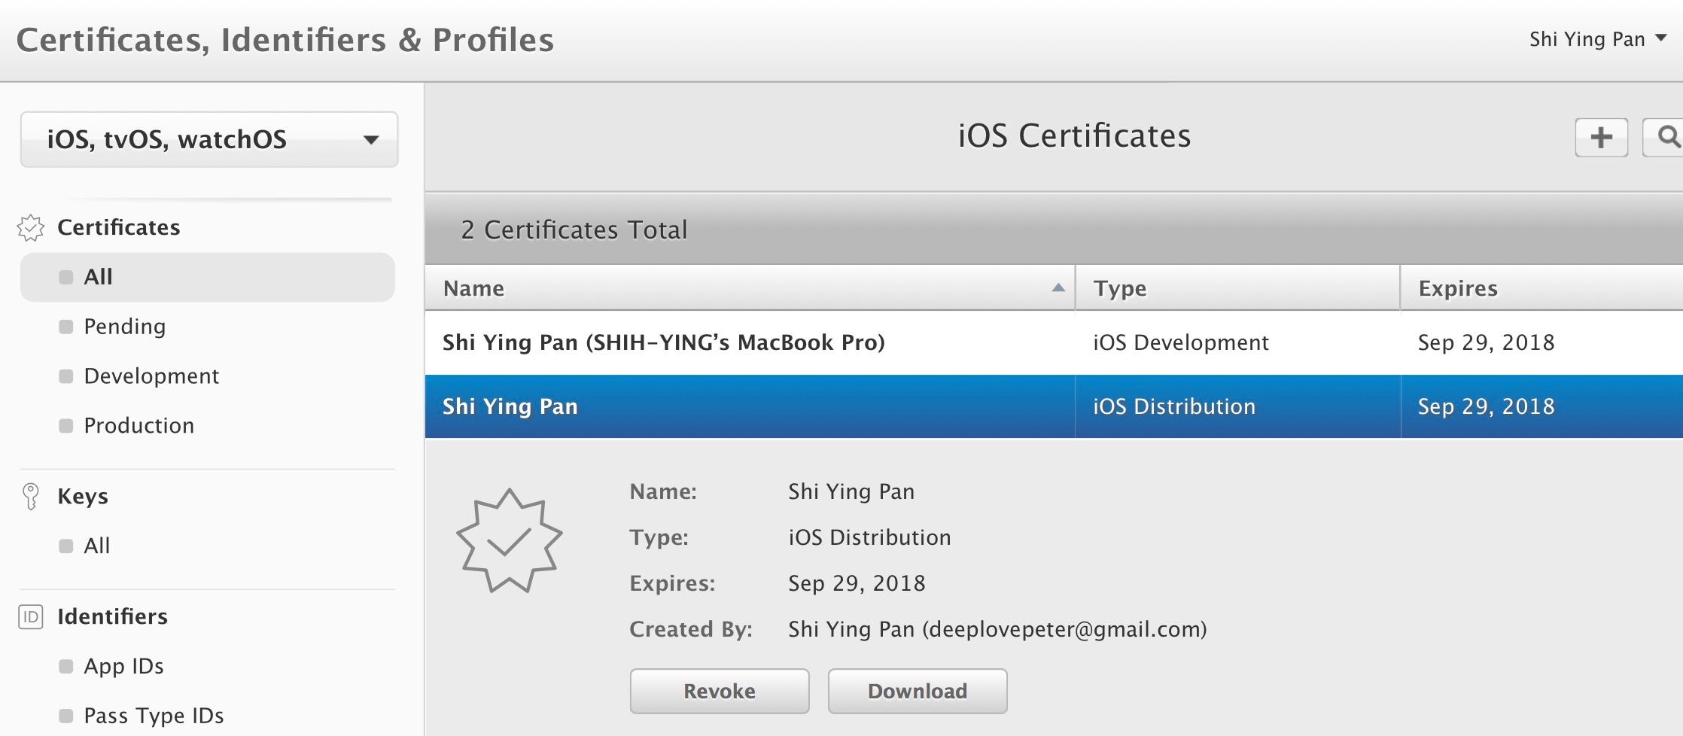Click the detail Type value iOS Distribution
1683x736 pixels.
pyautogui.click(x=869, y=537)
